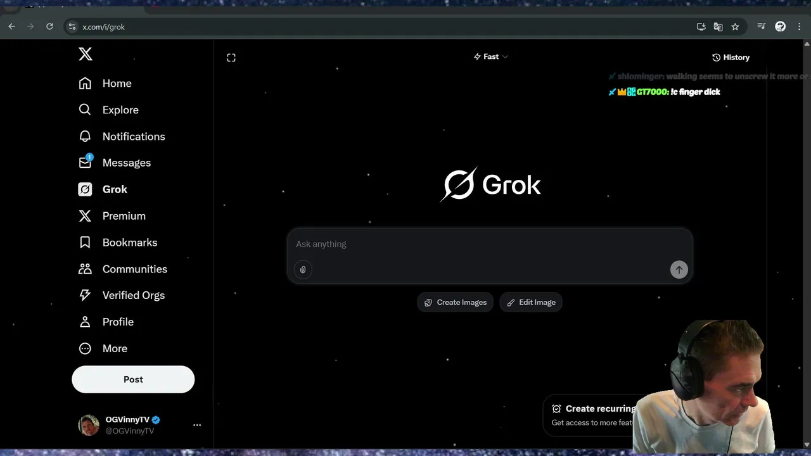Open Messages label
Viewport: 811px width, 456px height.
click(127, 163)
